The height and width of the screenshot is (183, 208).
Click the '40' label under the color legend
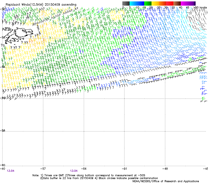(x=180, y=7)
